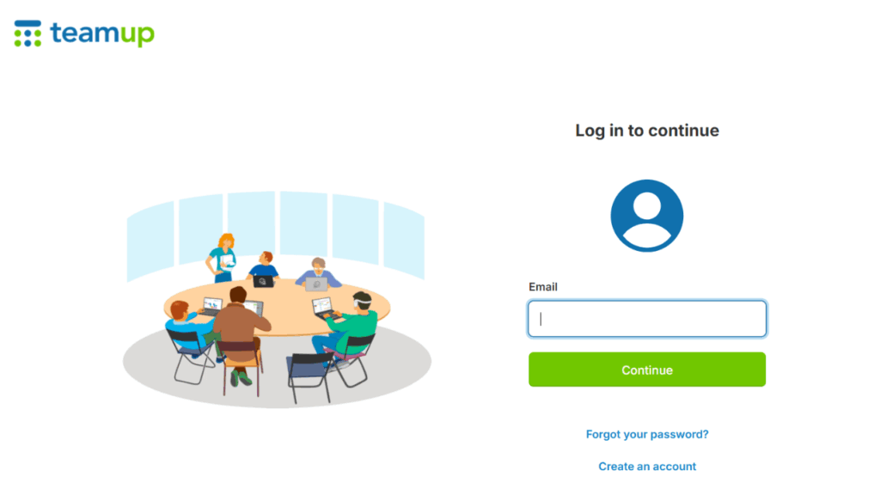880x495 pixels.
Task: Click the leftmost light-blue window panel
Action: [150, 241]
